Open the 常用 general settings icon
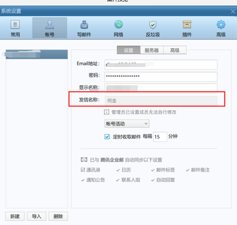The width and height of the screenshot is (237, 225). pos(15,24)
